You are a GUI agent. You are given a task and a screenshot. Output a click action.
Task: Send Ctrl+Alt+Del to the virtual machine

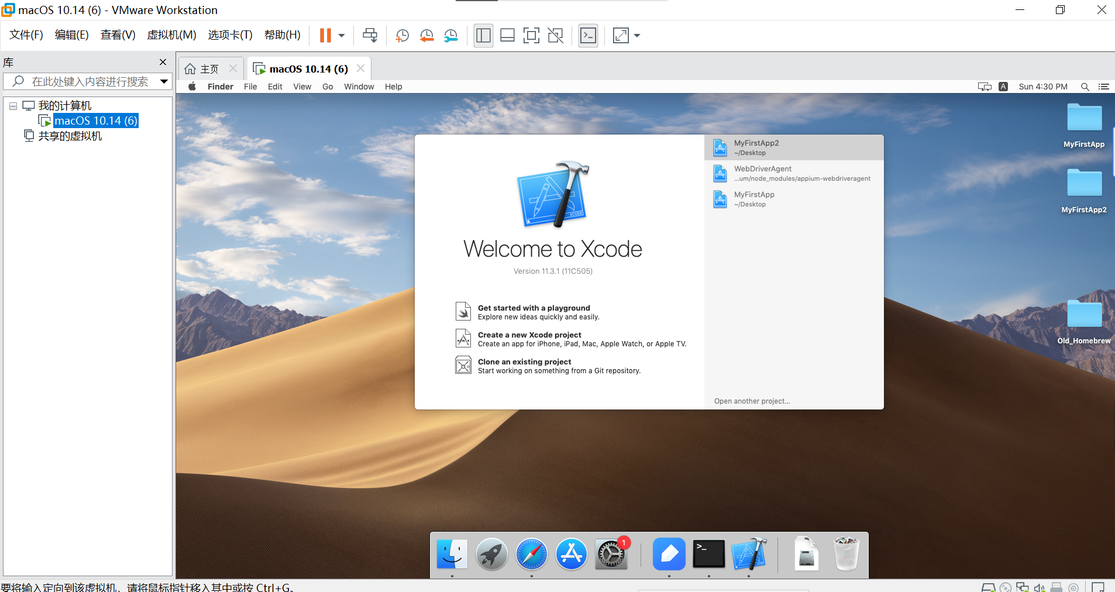(x=370, y=36)
